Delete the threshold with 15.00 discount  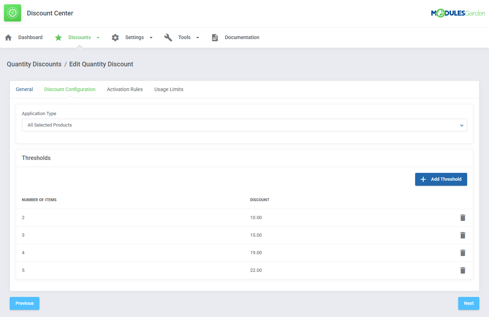pos(463,235)
